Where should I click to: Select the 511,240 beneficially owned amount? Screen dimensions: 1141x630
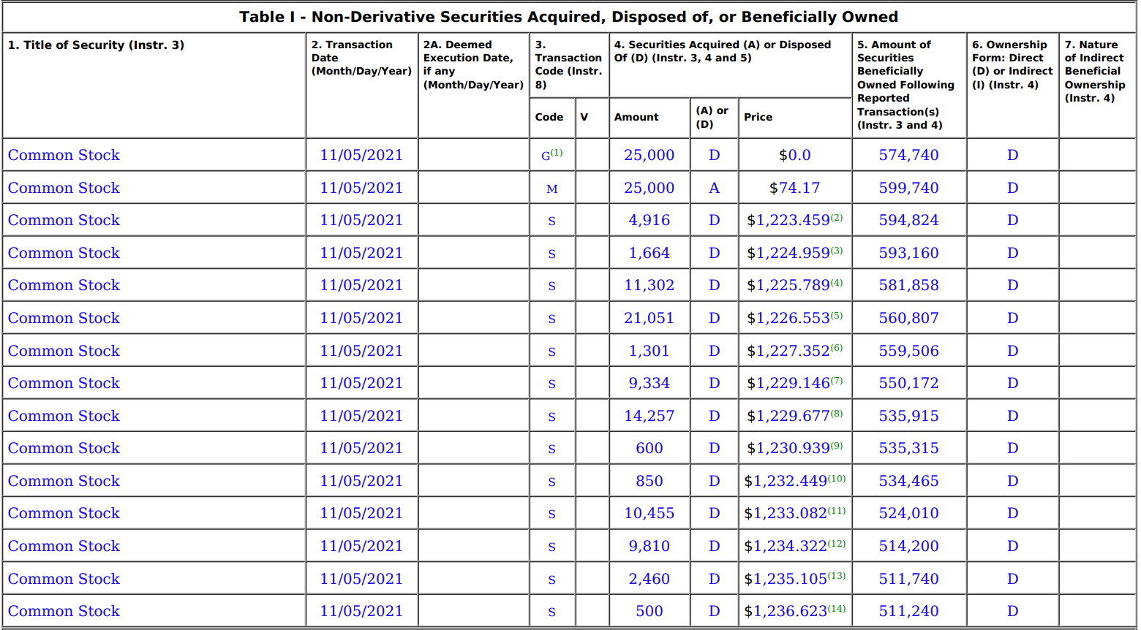[908, 611]
